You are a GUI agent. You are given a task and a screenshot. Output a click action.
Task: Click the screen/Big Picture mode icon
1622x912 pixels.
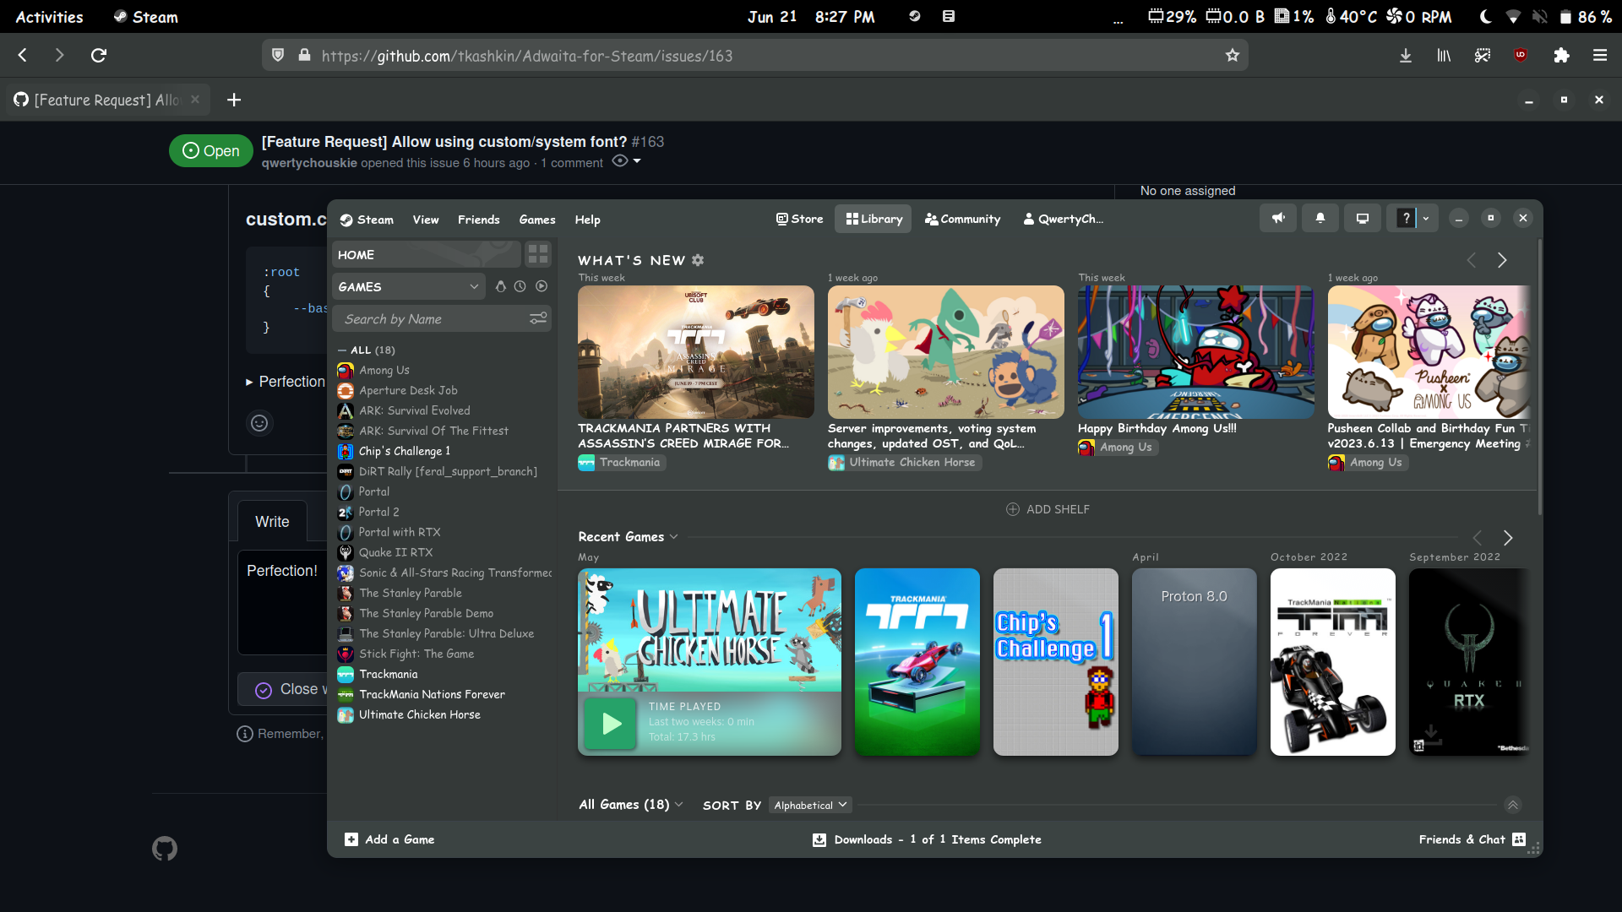[x=1362, y=218]
